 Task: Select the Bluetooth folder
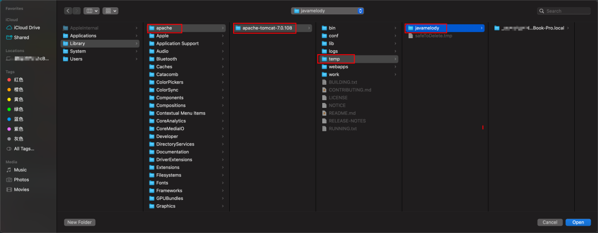pos(186,59)
